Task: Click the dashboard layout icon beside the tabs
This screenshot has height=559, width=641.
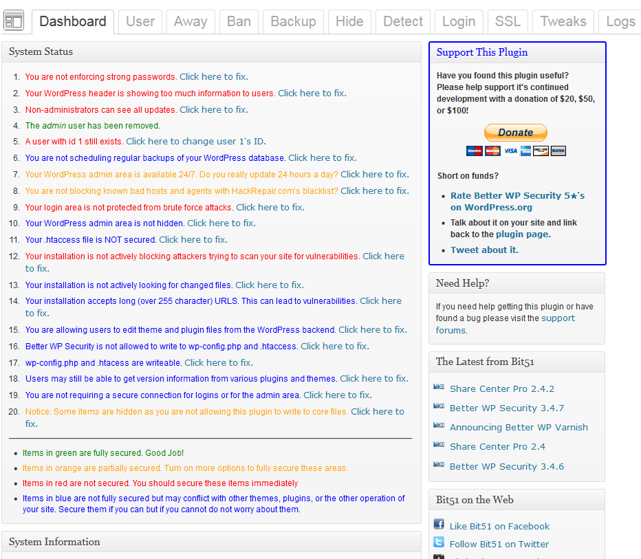Action: (x=14, y=21)
